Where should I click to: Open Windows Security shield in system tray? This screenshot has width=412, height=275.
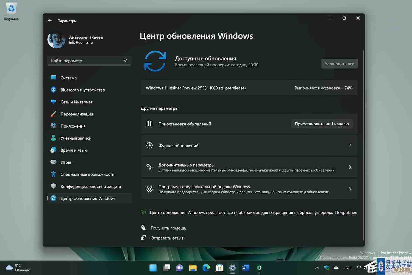tap(326, 268)
